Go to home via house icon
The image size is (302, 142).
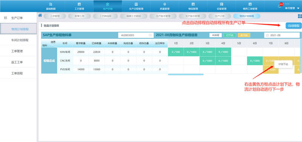click(40, 15)
